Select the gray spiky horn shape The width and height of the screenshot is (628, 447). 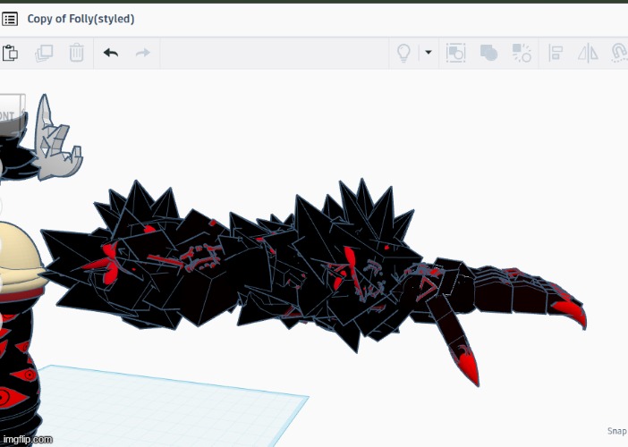[59, 143]
